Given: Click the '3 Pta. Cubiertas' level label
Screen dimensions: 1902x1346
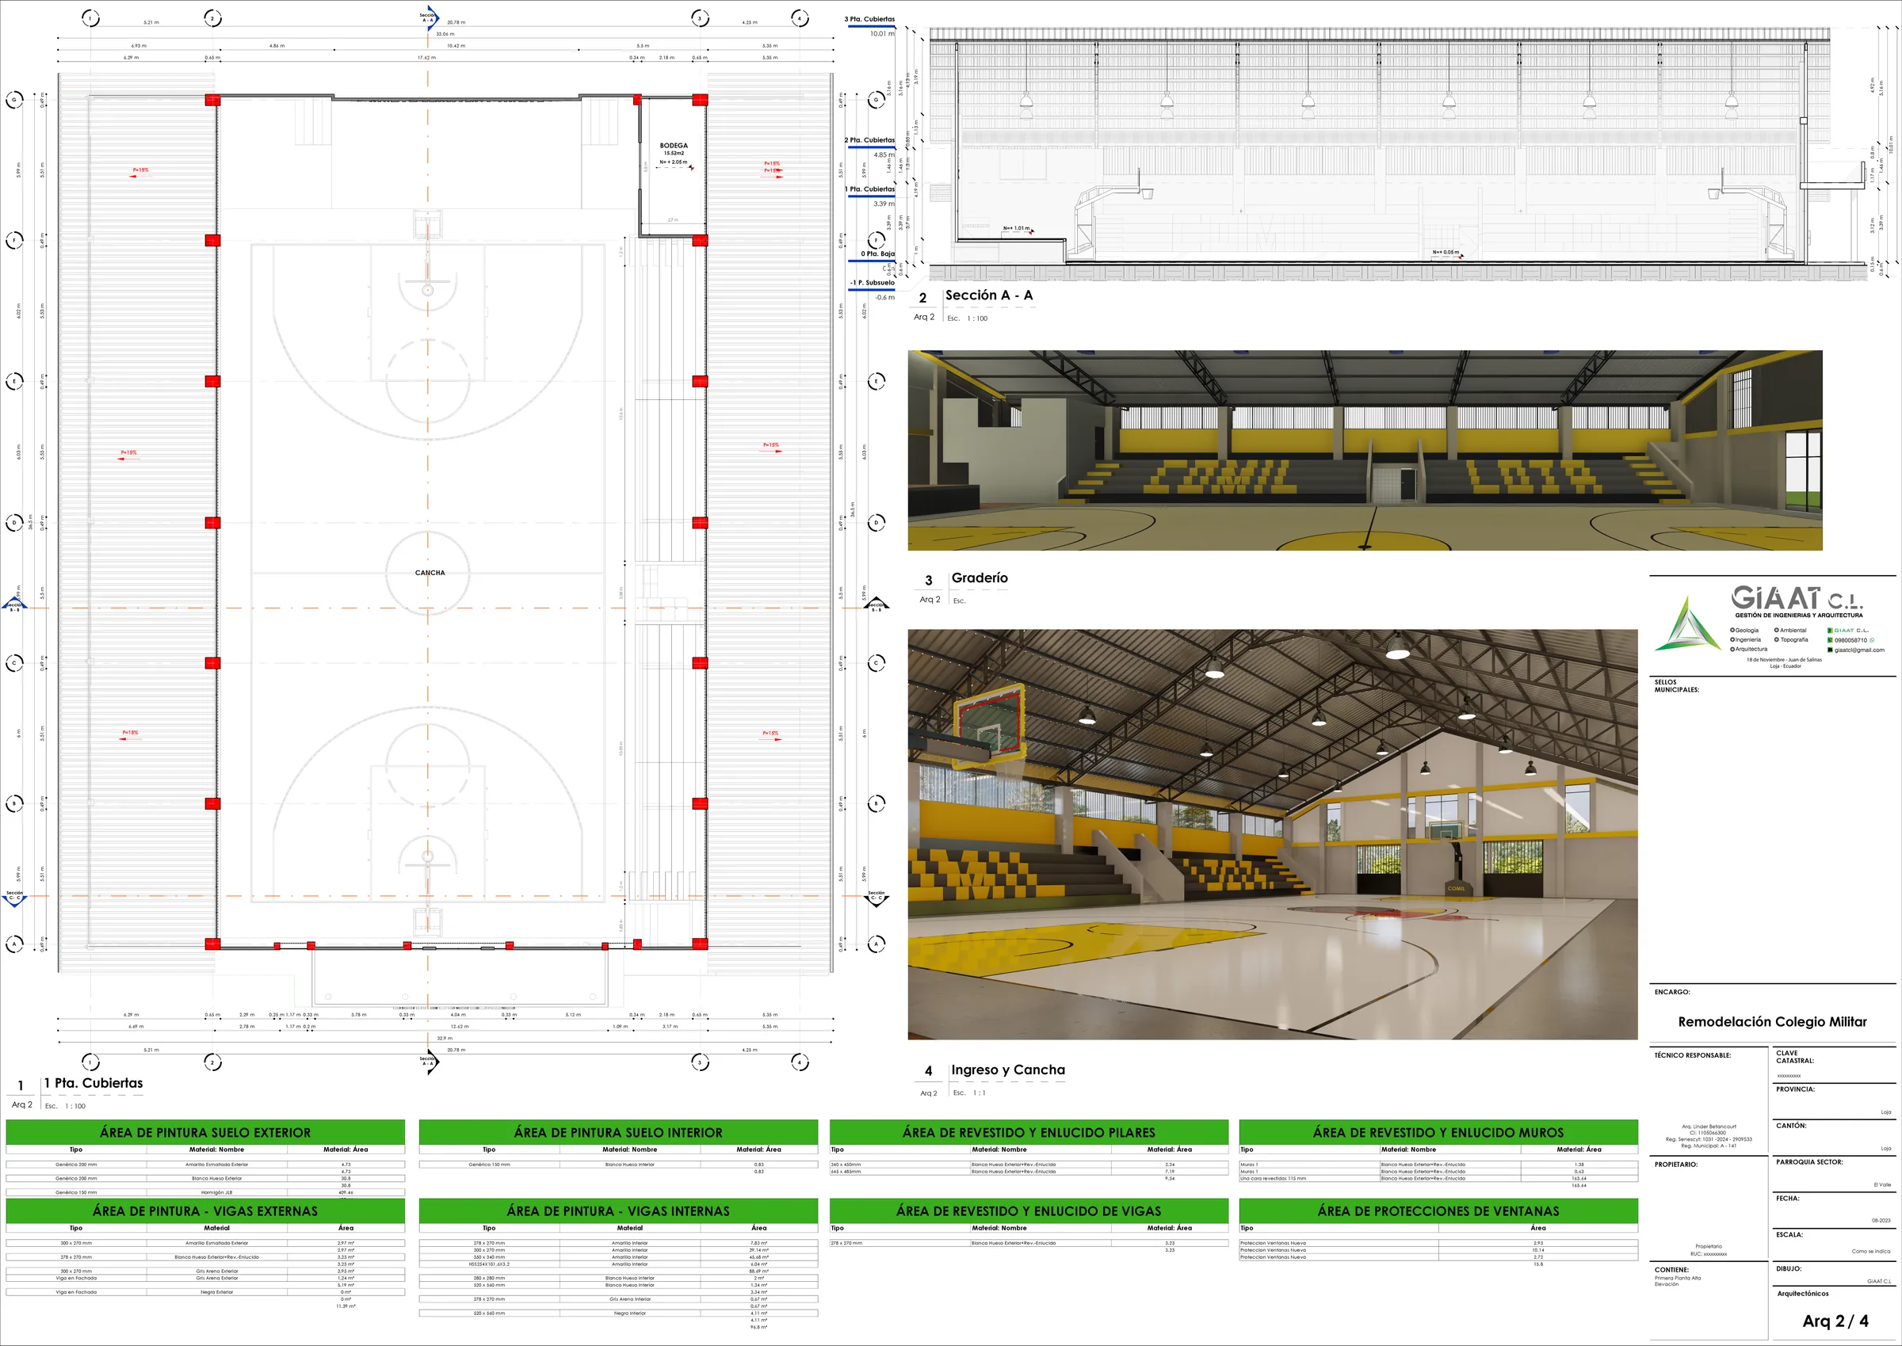Looking at the screenshot, I should [869, 19].
